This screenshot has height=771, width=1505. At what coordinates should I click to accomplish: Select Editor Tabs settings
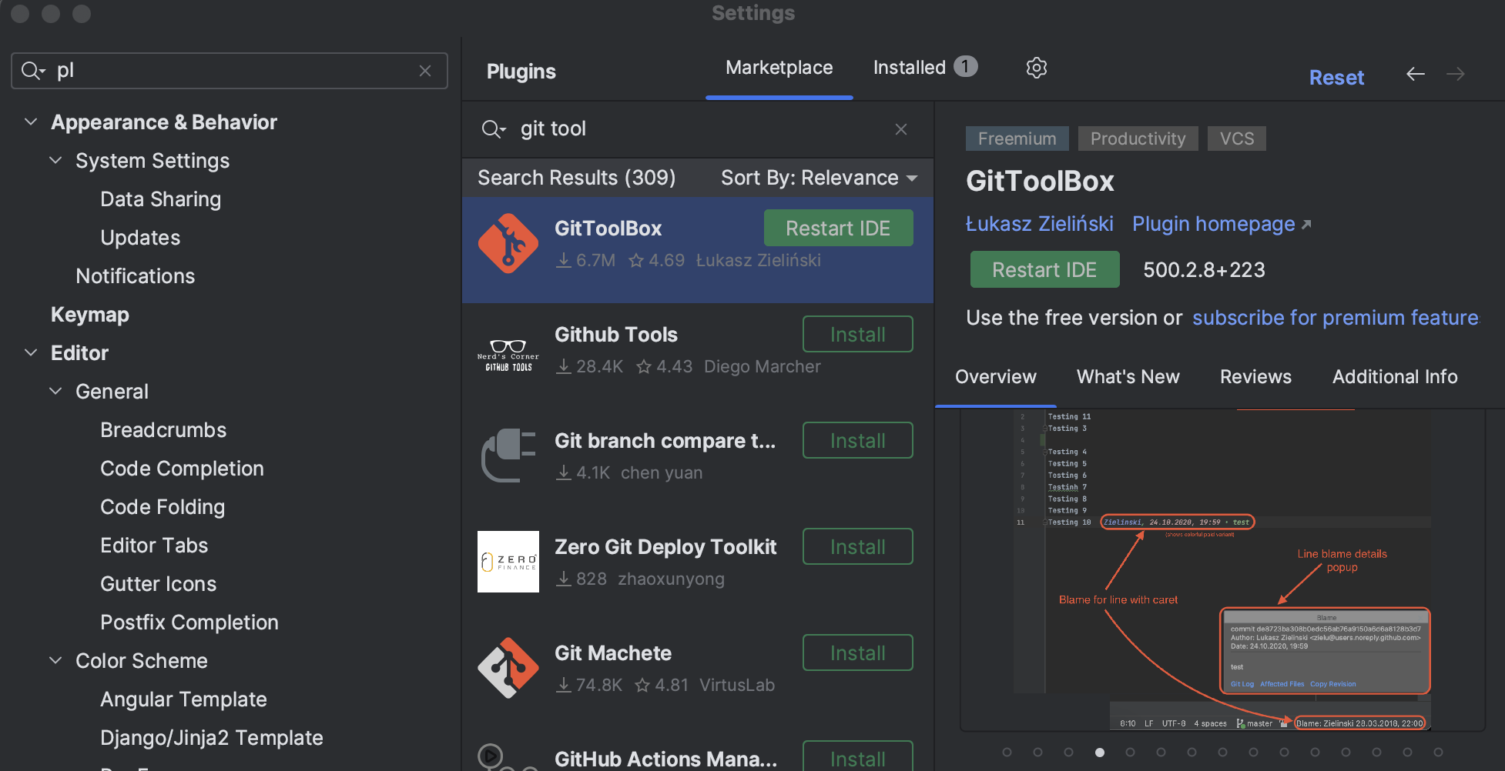click(154, 546)
